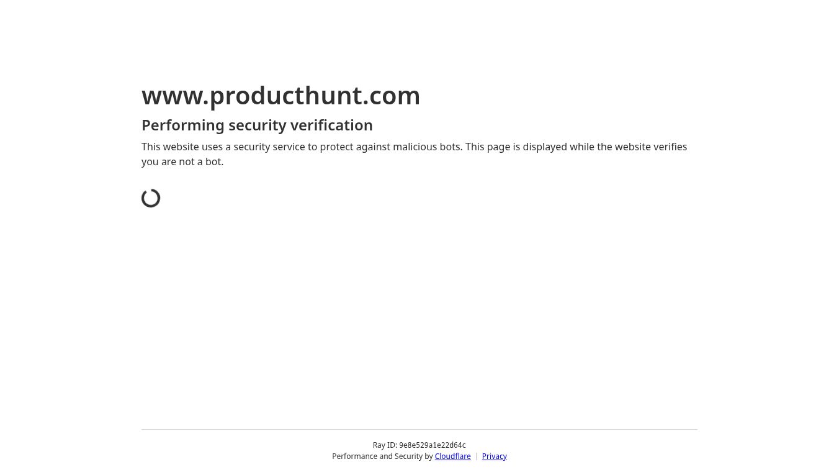Open the Privacy link in footer

coord(494,456)
